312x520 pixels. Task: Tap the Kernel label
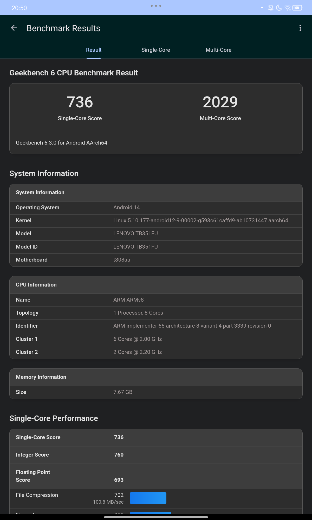[24, 220]
